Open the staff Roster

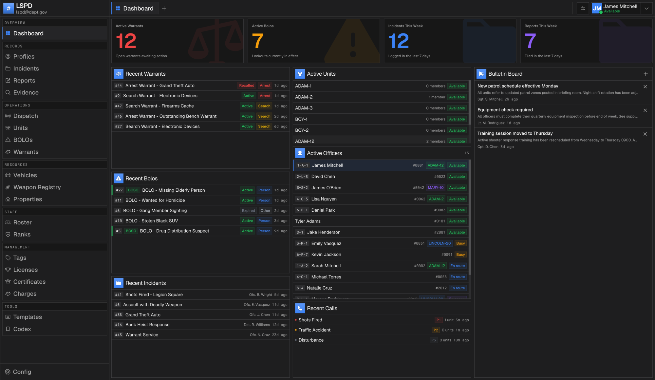coord(55,222)
